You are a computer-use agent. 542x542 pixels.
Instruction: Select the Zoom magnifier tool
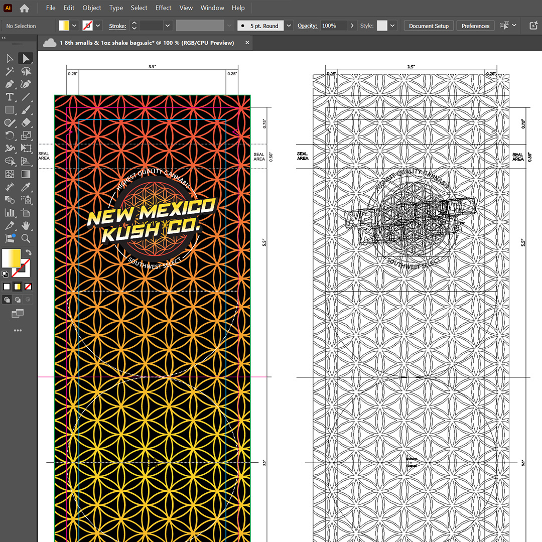(x=26, y=238)
